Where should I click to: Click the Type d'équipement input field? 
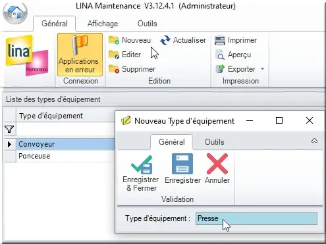click(x=256, y=218)
